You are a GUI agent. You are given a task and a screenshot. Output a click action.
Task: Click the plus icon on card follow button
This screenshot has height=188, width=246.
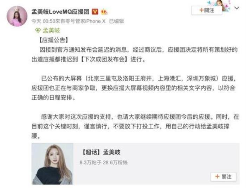[x=217, y=176]
